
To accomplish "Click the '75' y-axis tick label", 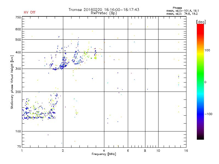I will tap(19, 147).
